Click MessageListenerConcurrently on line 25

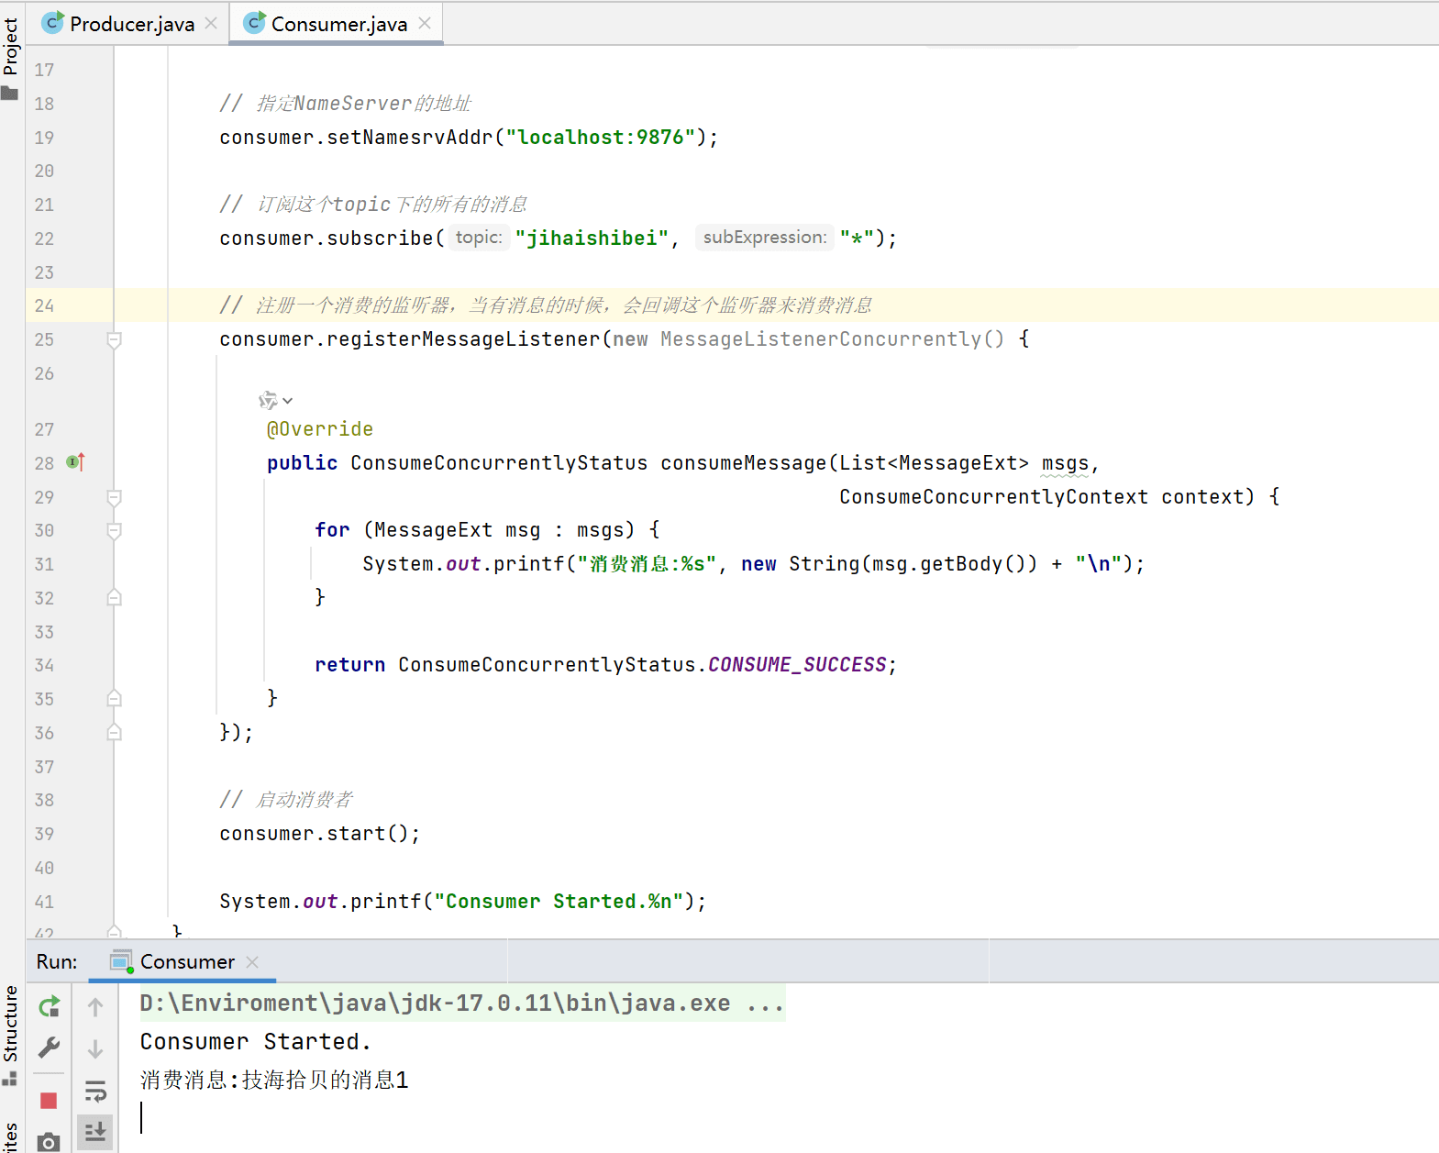click(820, 339)
